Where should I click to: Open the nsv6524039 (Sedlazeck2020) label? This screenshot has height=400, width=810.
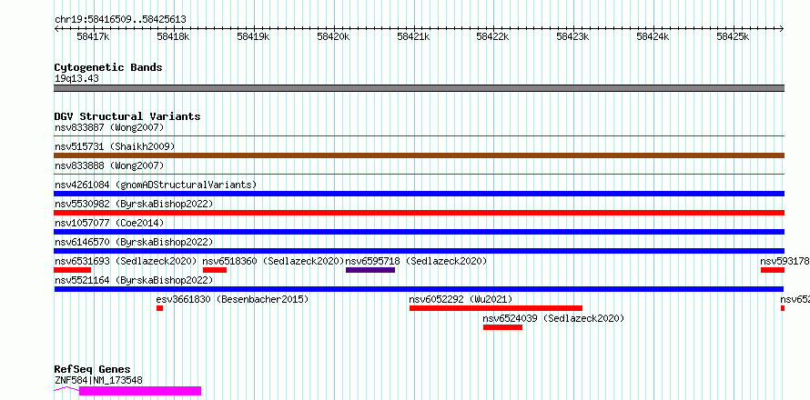tap(553, 318)
